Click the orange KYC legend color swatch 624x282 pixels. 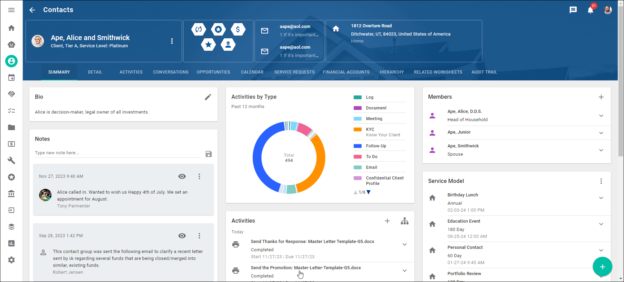coord(358,129)
